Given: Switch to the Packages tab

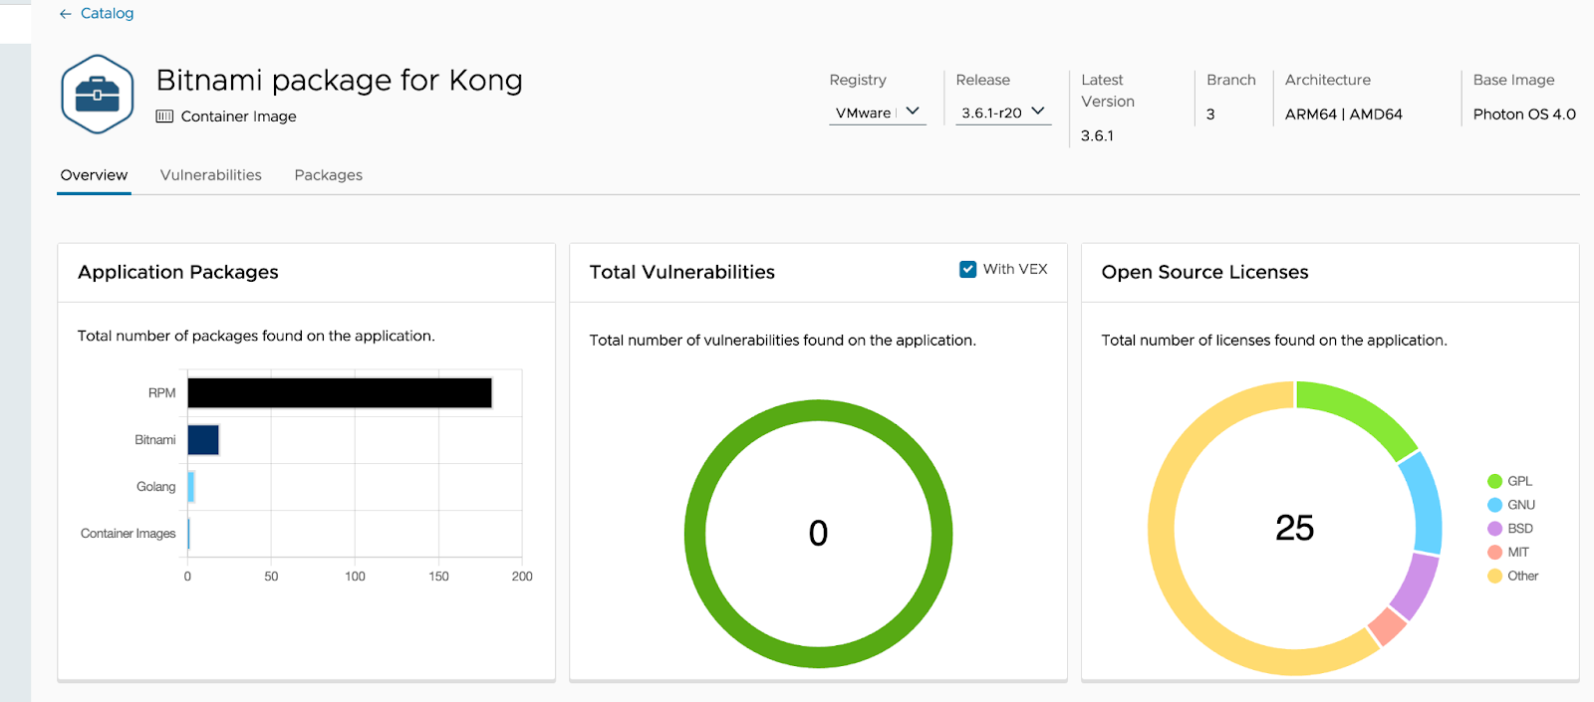Looking at the screenshot, I should (x=329, y=175).
